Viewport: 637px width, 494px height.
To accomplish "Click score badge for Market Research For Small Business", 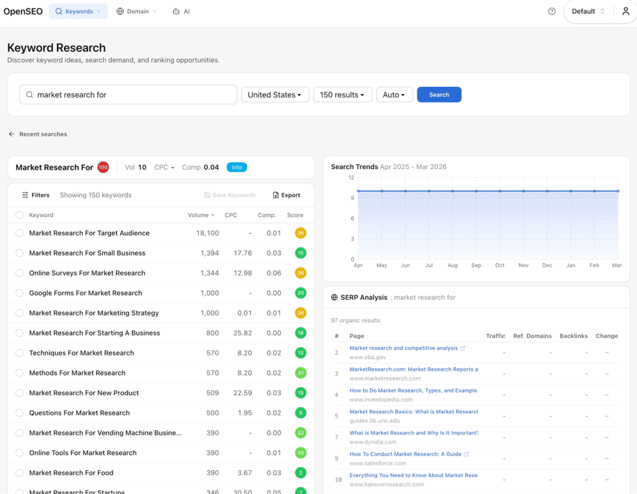I will click(300, 253).
